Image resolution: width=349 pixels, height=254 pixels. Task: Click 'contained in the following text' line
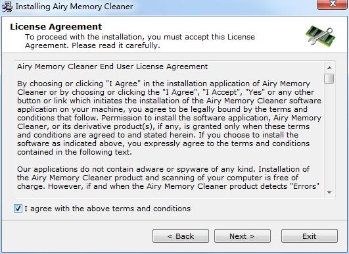click(x=74, y=152)
